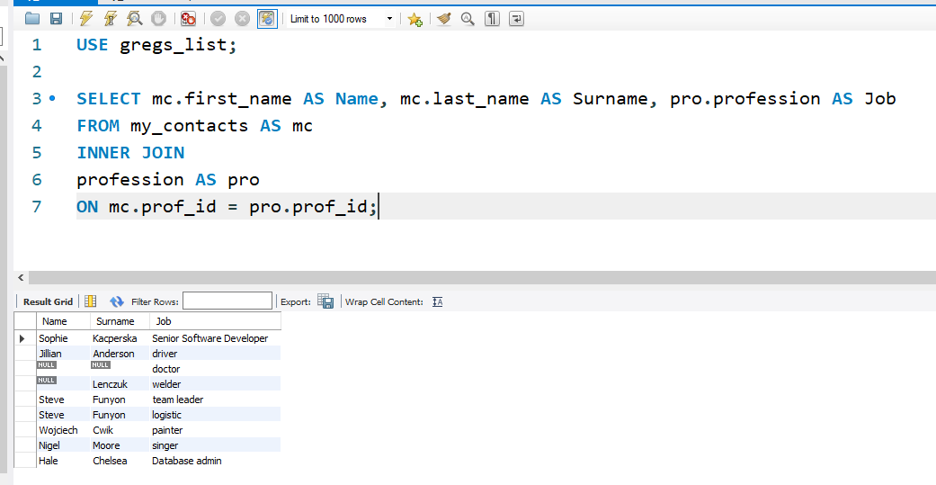Image resolution: width=936 pixels, height=485 pixels.
Task: Select the Jillian cell
Action: (x=63, y=354)
